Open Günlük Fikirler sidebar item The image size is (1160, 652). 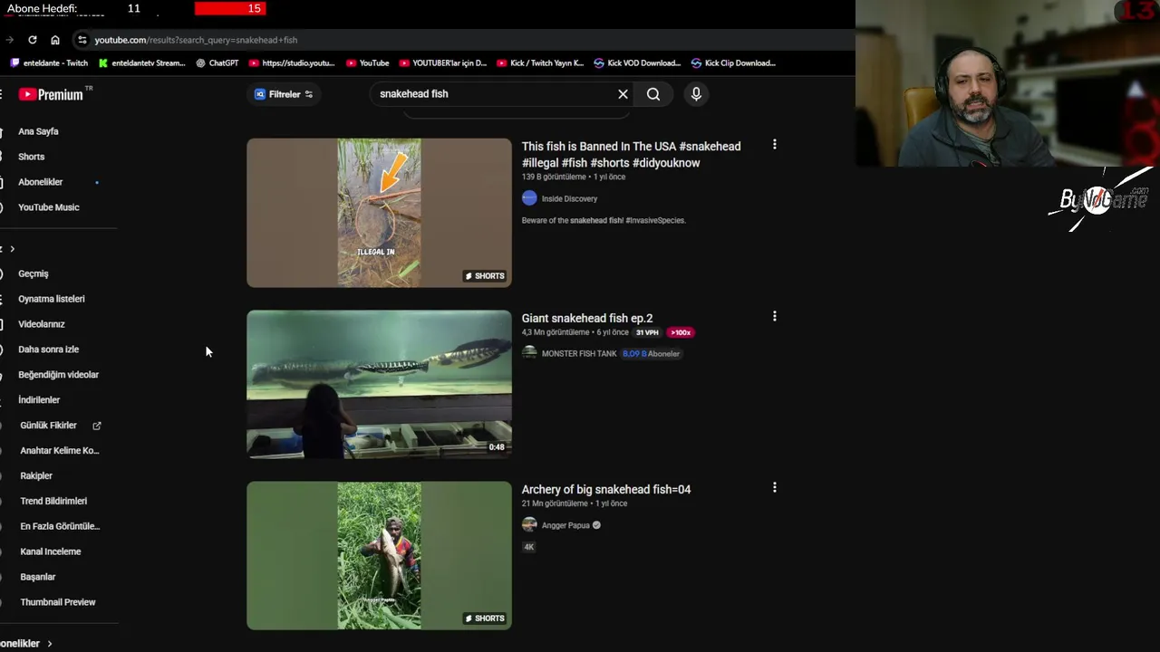(49, 425)
